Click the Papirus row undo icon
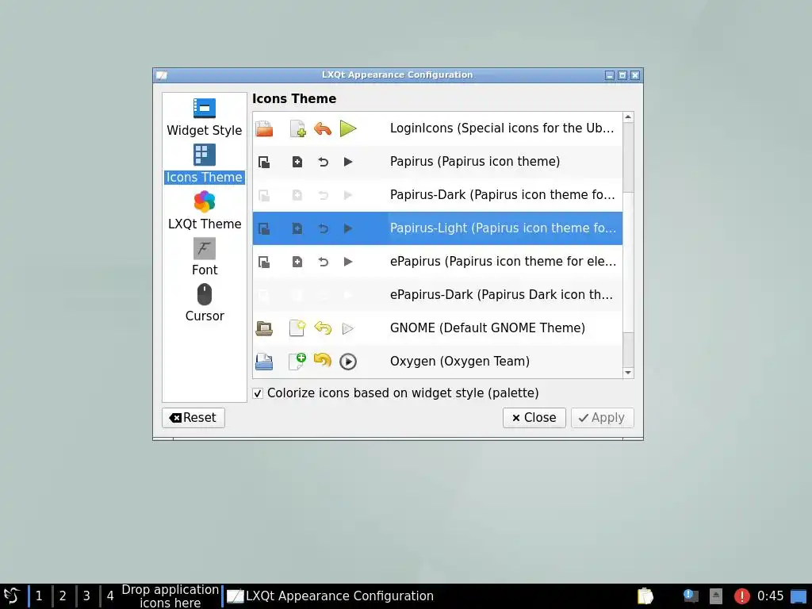Screen dimensions: 812x609 (324, 162)
